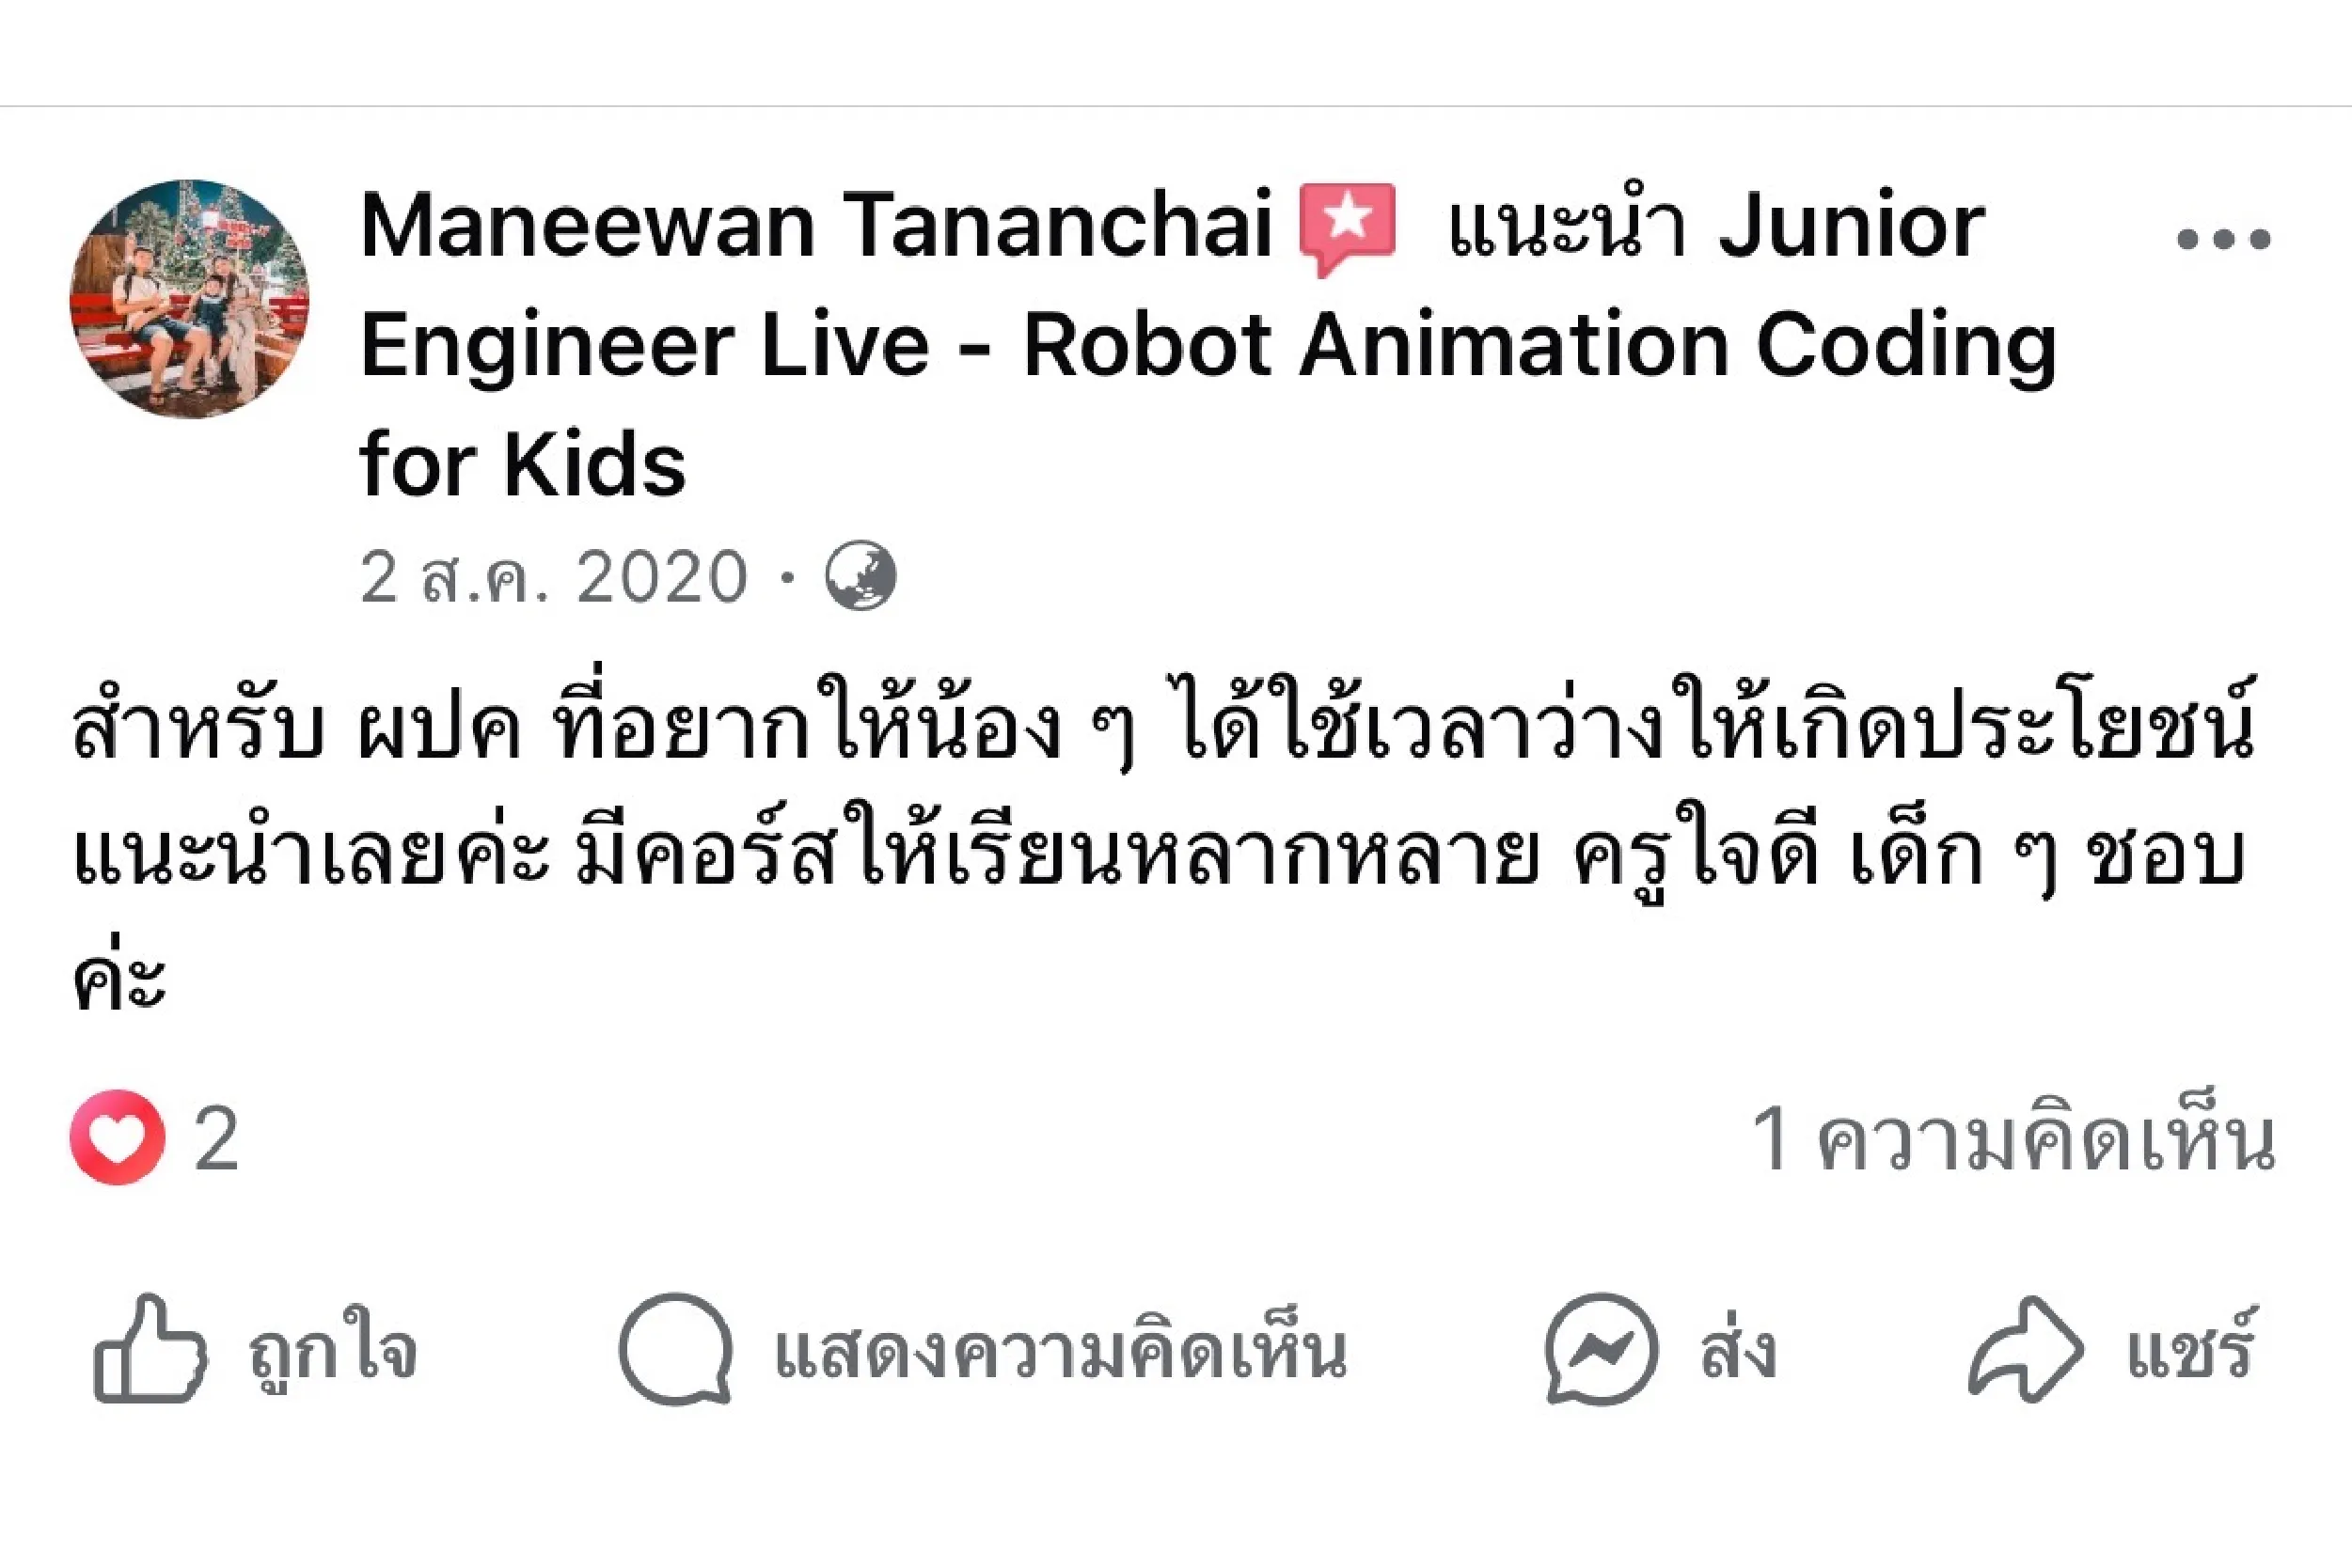Click the red star recommendation badge
This screenshot has height=1568, width=2352.
[1347, 227]
